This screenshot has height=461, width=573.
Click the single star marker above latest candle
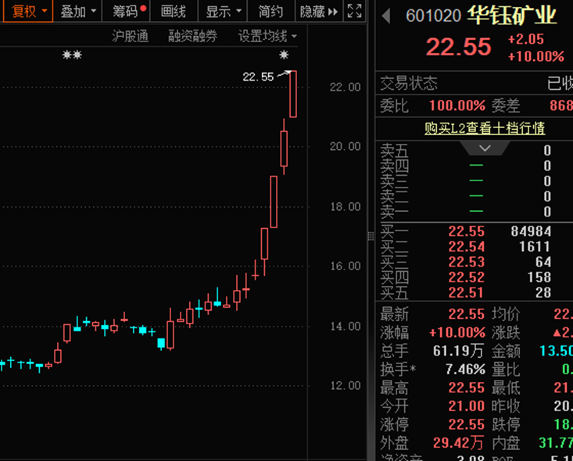click(284, 55)
